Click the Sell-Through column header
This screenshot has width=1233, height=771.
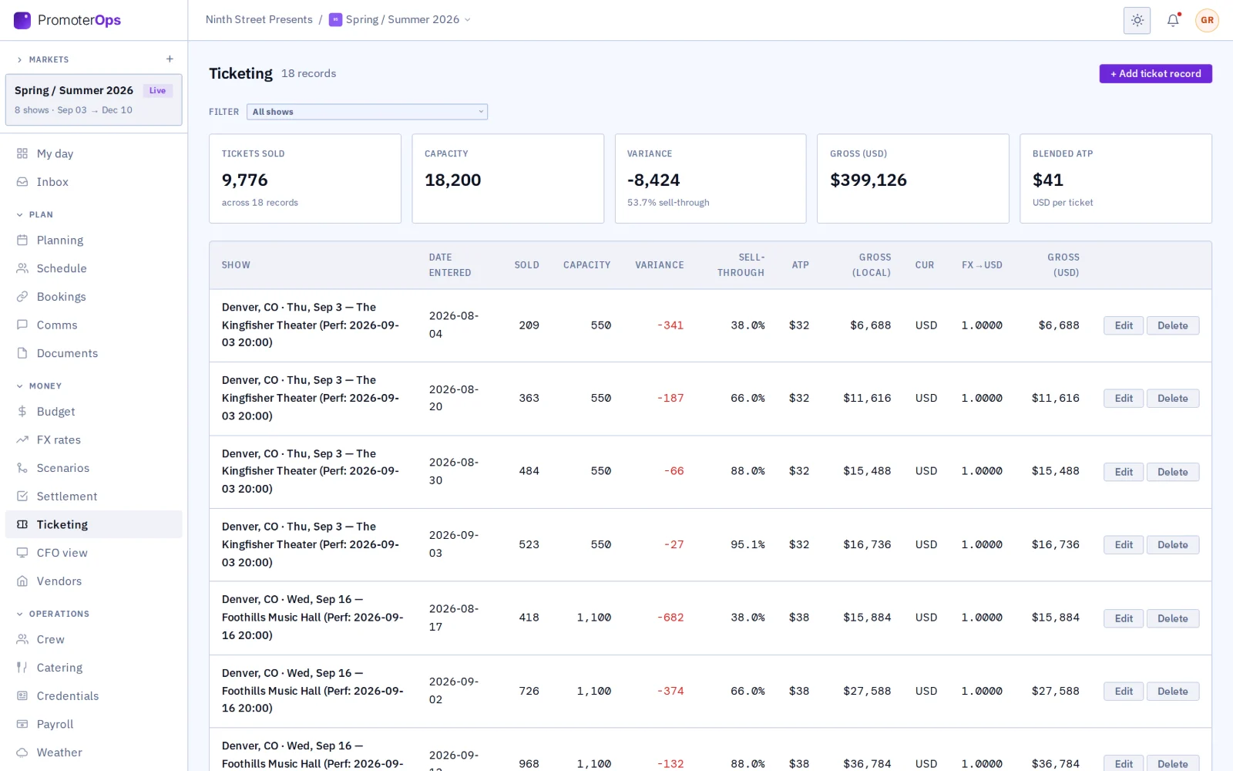pyautogui.click(x=741, y=265)
